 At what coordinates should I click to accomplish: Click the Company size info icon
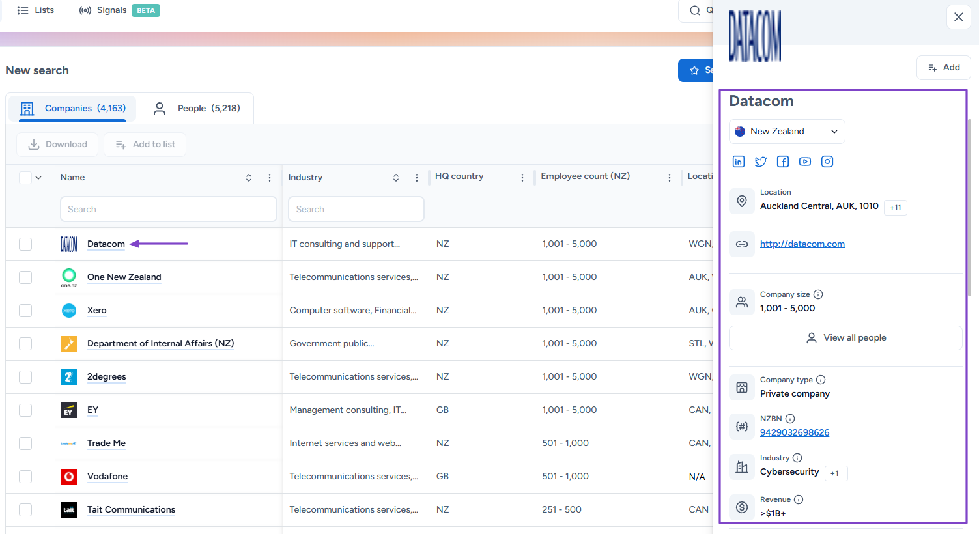click(x=818, y=294)
